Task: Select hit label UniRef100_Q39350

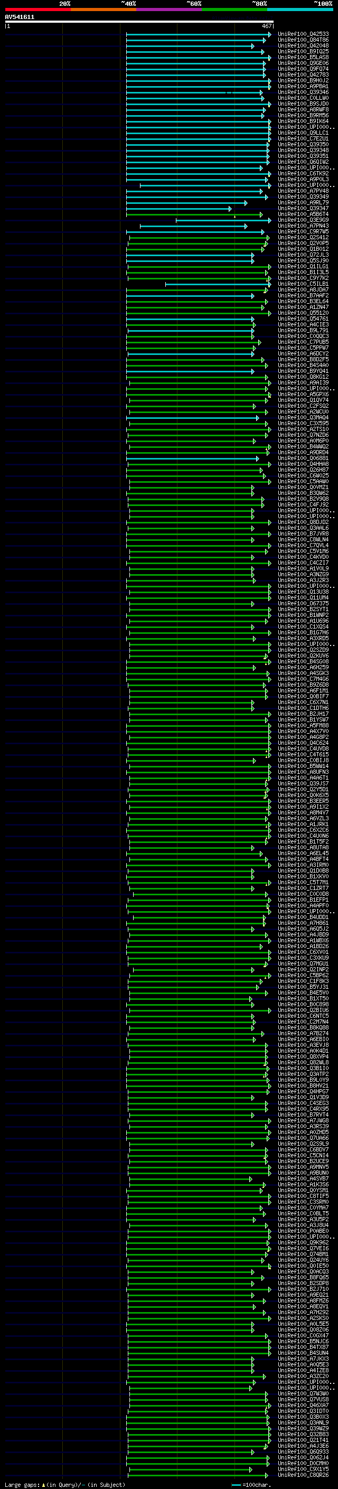Action: 303,145
